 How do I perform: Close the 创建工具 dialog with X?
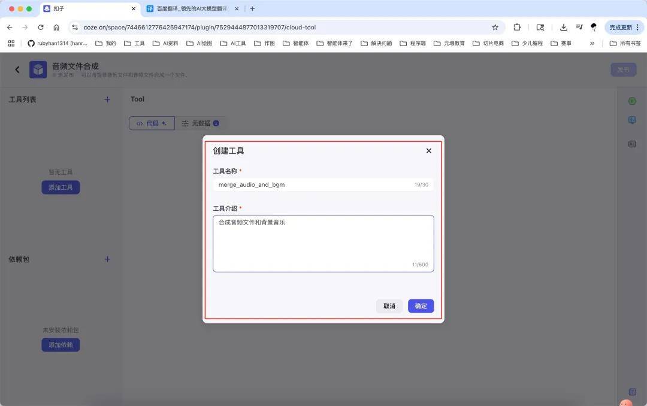point(428,151)
